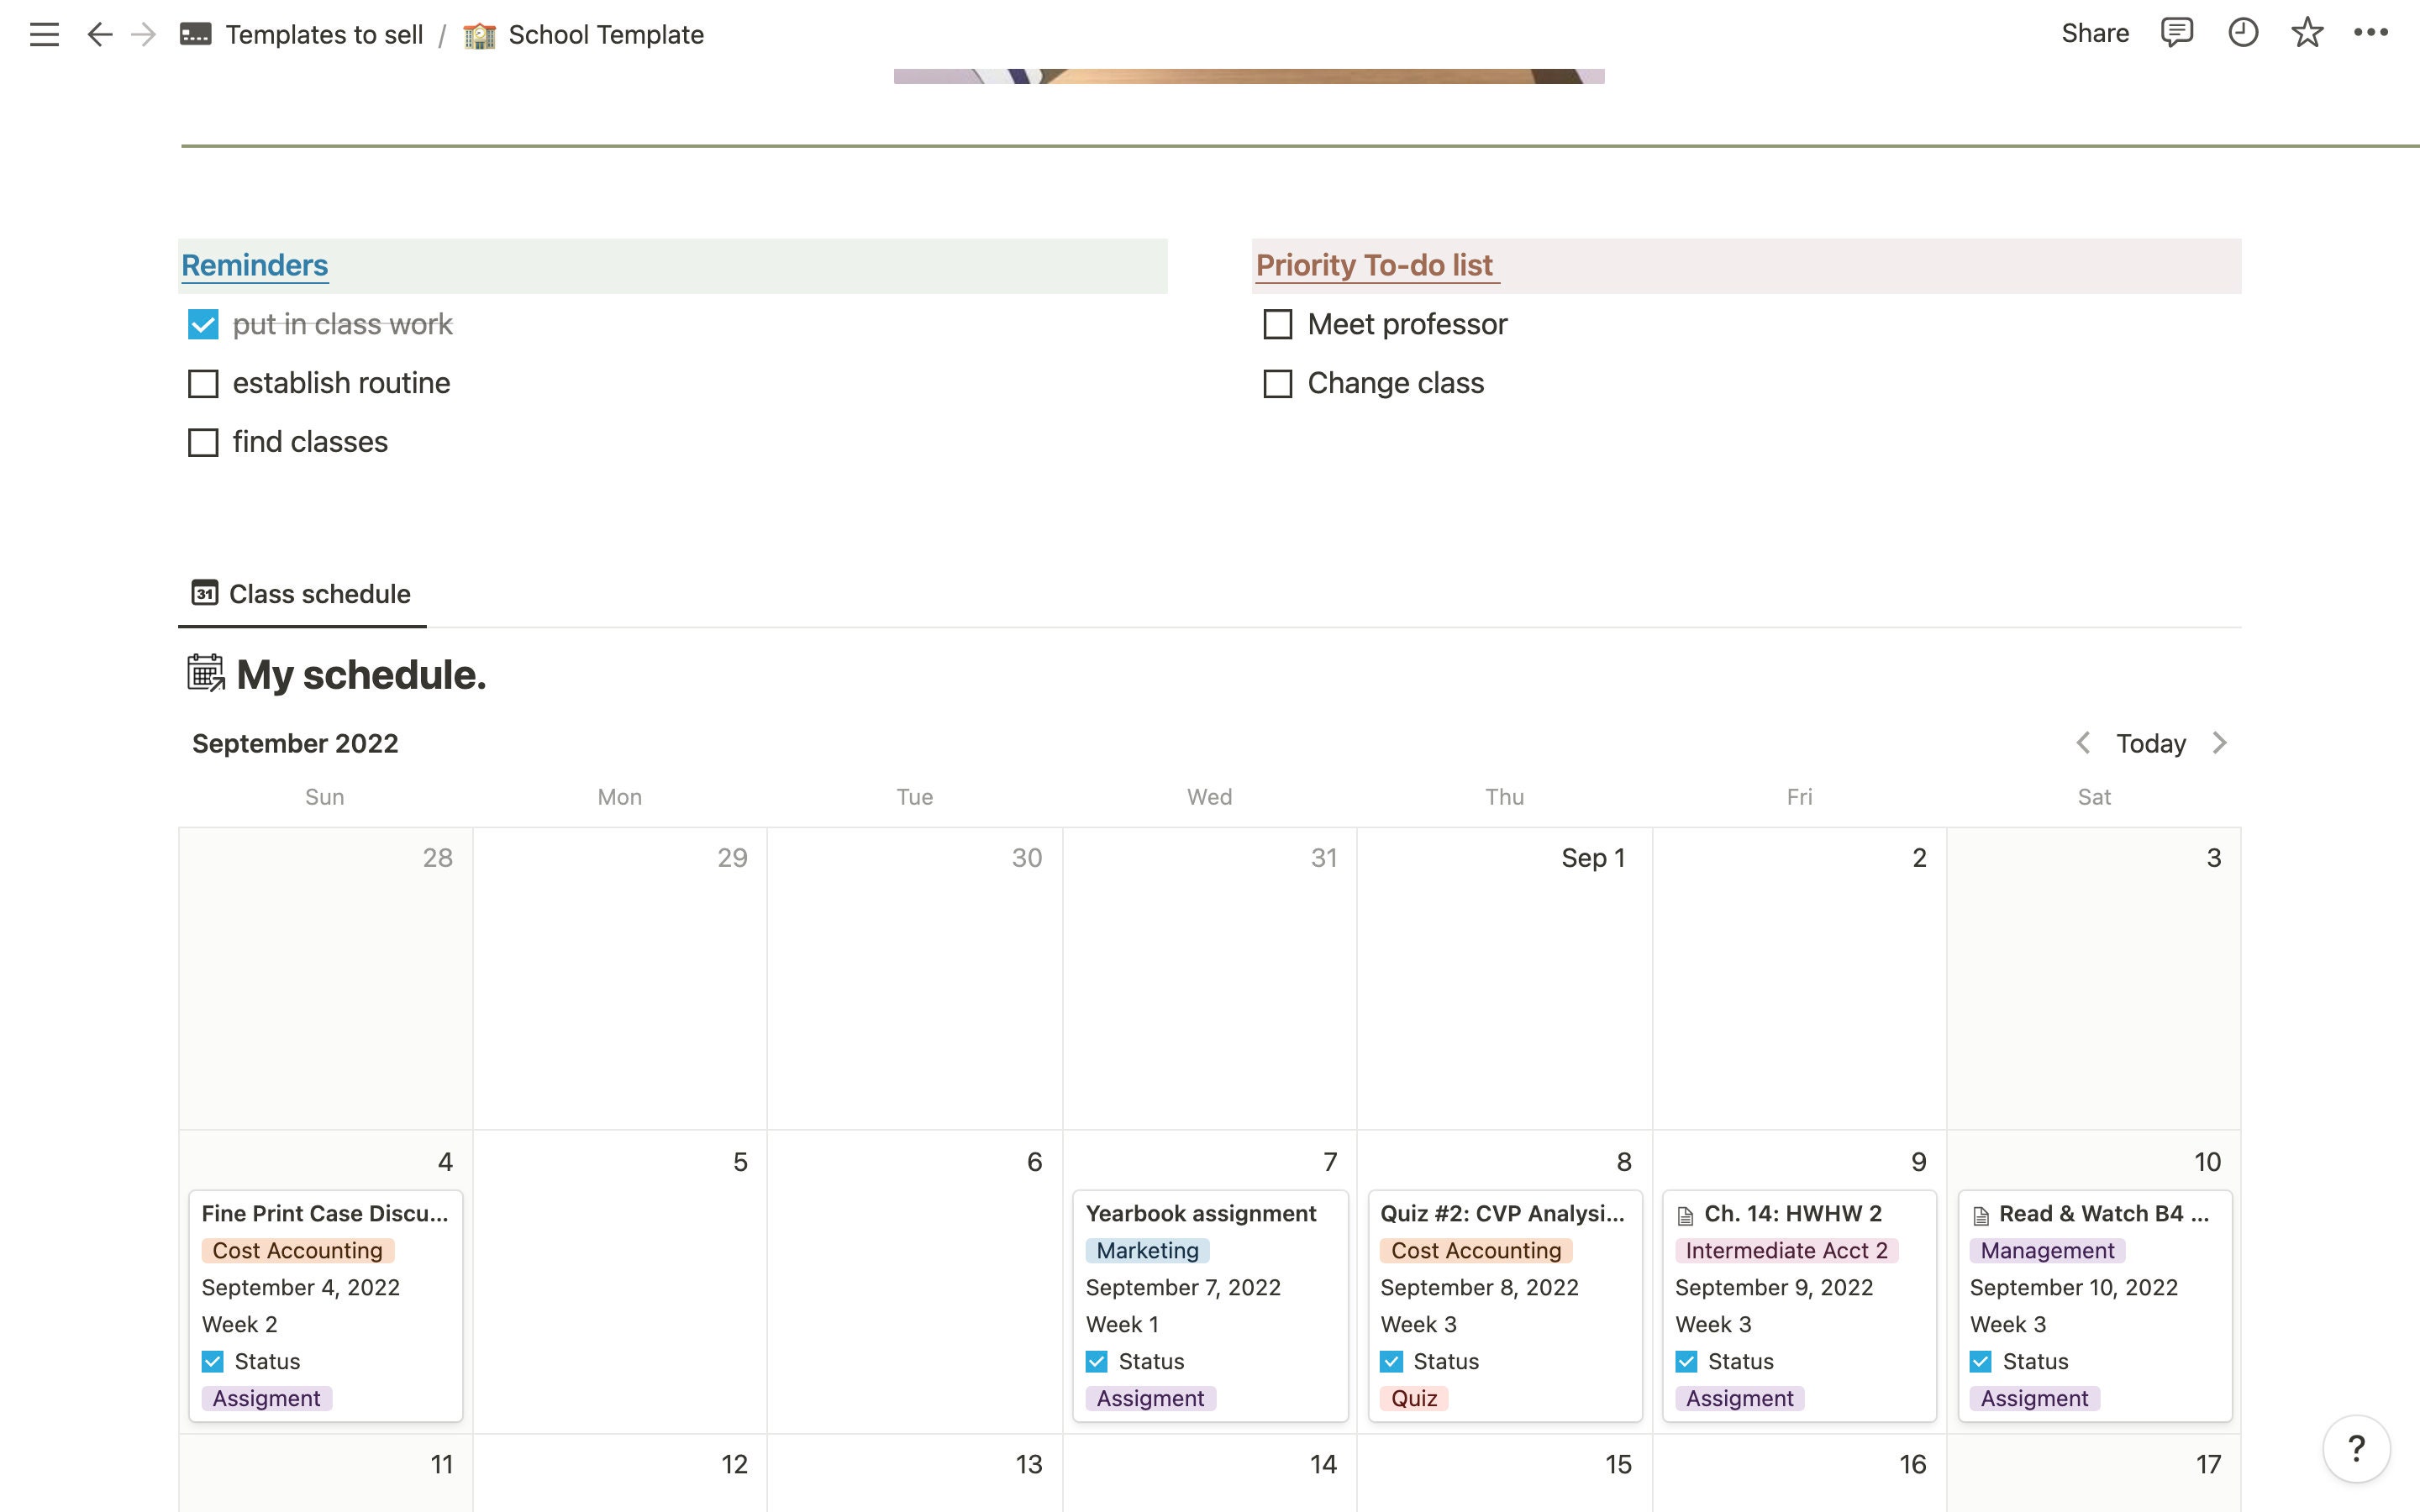Click the Cost Accounting tag on September 8

point(1476,1251)
